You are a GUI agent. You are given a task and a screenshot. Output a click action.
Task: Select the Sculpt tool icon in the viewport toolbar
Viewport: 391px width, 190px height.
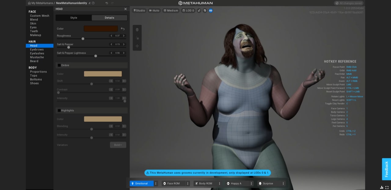point(137,38)
